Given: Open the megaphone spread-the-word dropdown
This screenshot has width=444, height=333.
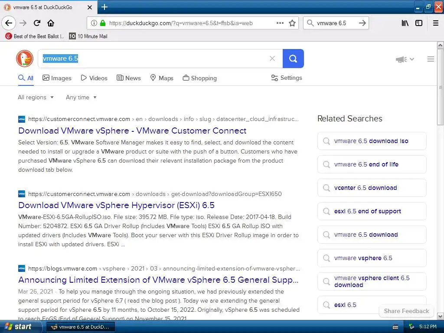Looking at the screenshot, I should pos(405,59).
